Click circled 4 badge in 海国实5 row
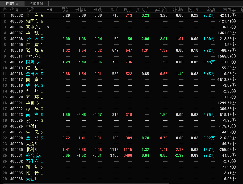Image resolution: width=243 pixels, height=184 pixels. tap(234, 21)
